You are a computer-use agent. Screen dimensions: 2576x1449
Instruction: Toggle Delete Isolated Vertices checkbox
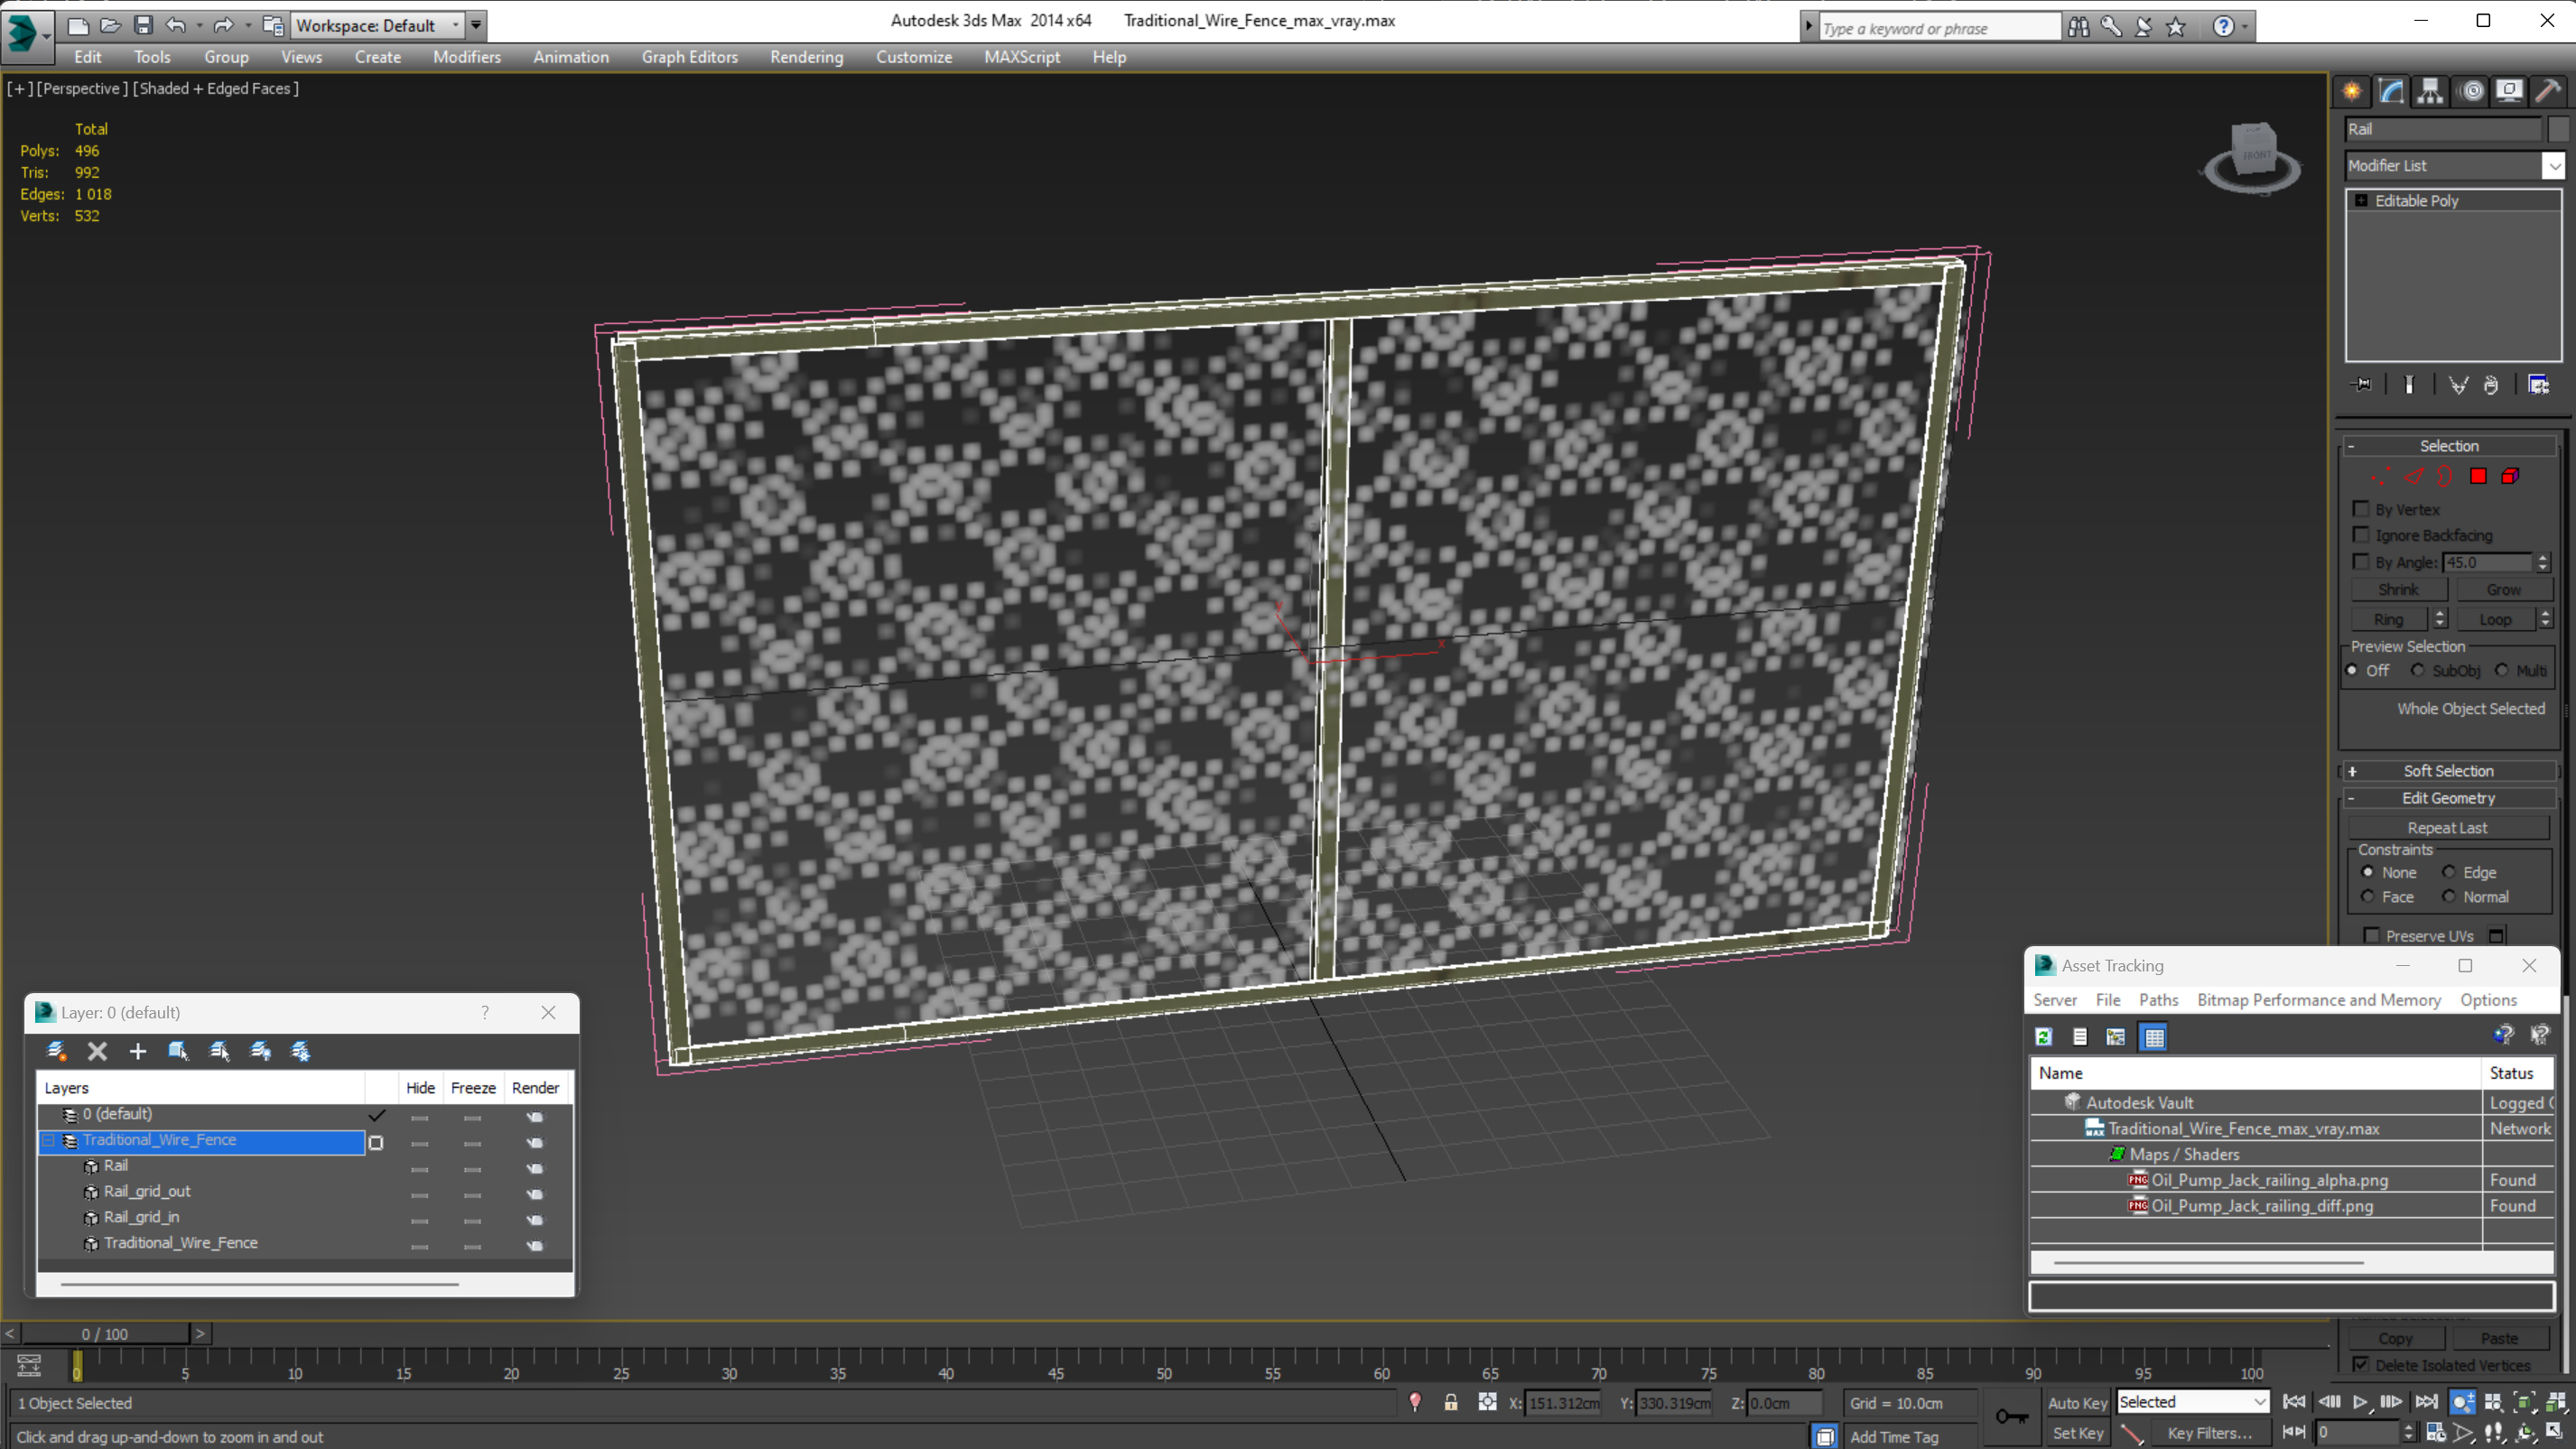click(x=2362, y=1364)
